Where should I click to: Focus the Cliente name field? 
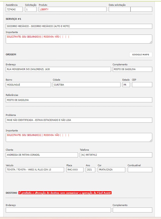click(x=42, y=155)
